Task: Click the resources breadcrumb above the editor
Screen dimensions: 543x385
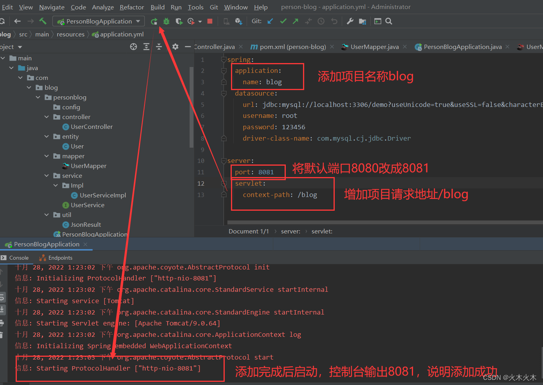Action: coord(70,34)
